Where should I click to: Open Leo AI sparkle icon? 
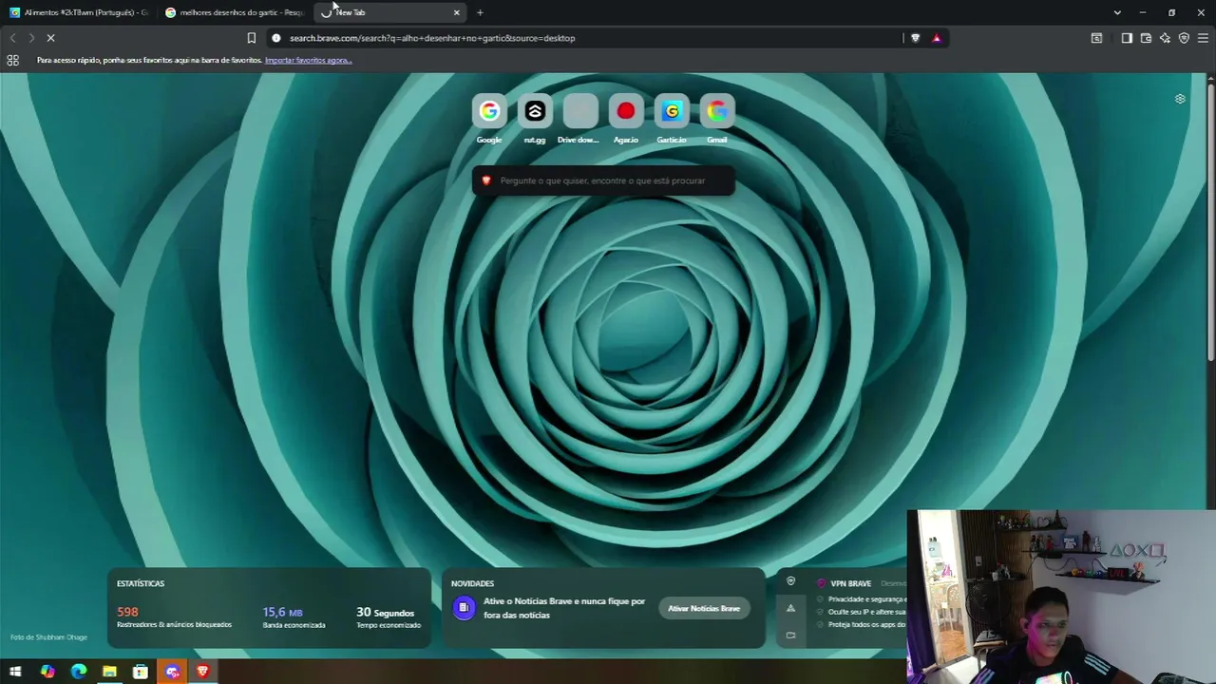[x=1165, y=38]
